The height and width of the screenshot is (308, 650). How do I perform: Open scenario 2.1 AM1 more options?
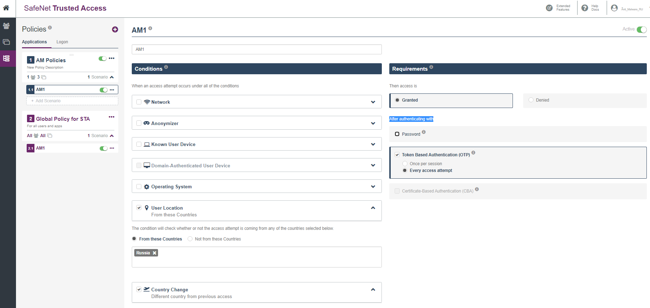[112, 148]
